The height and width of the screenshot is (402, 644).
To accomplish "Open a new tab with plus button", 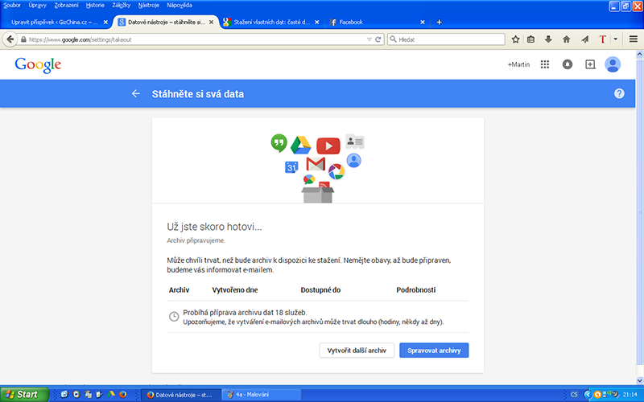I will pos(439,23).
